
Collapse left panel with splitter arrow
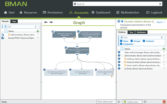(42, 82)
